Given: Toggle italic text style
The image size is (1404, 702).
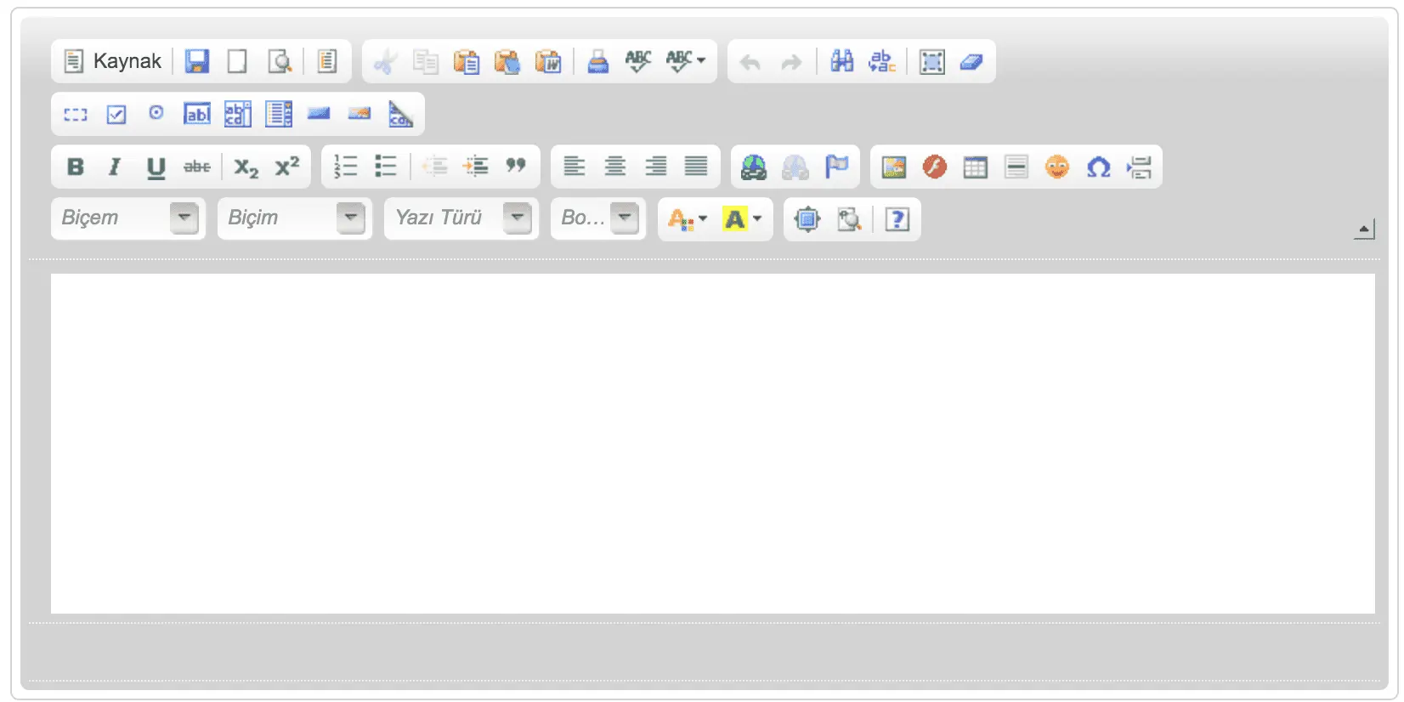Looking at the screenshot, I should point(115,167).
